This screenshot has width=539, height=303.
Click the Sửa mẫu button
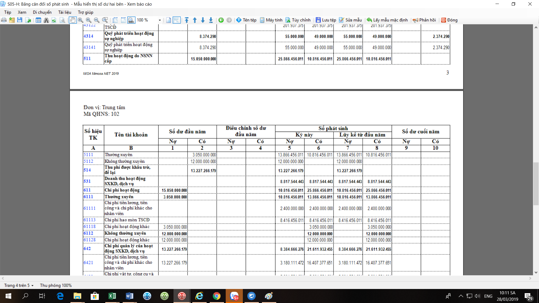(350, 20)
